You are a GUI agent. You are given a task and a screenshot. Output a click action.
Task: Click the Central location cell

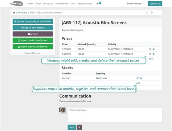click(x=66, y=78)
